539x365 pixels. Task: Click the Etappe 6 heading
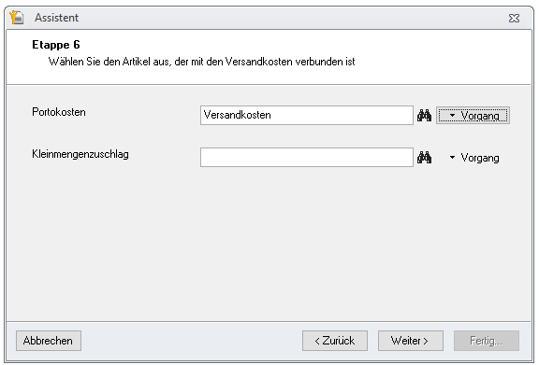tap(56, 45)
